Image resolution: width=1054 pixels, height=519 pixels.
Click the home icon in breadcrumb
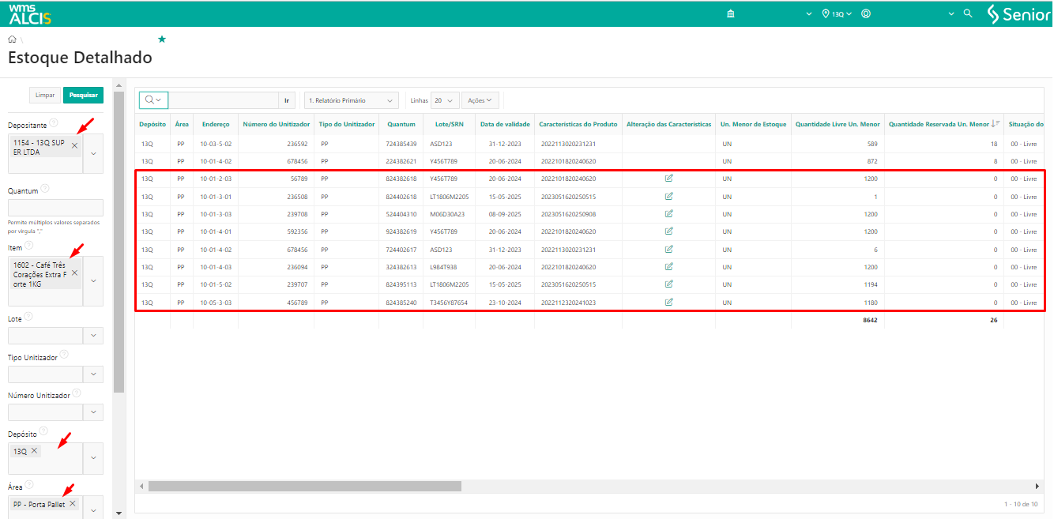pyautogui.click(x=12, y=39)
